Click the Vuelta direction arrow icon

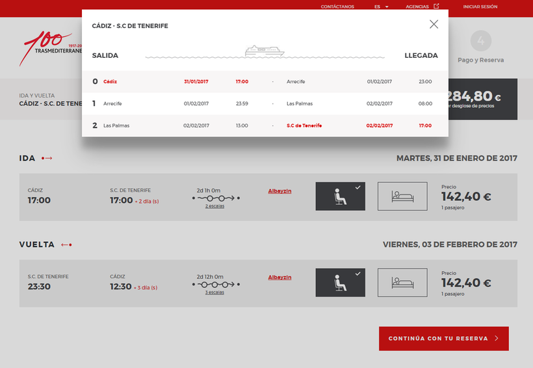tap(66, 244)
